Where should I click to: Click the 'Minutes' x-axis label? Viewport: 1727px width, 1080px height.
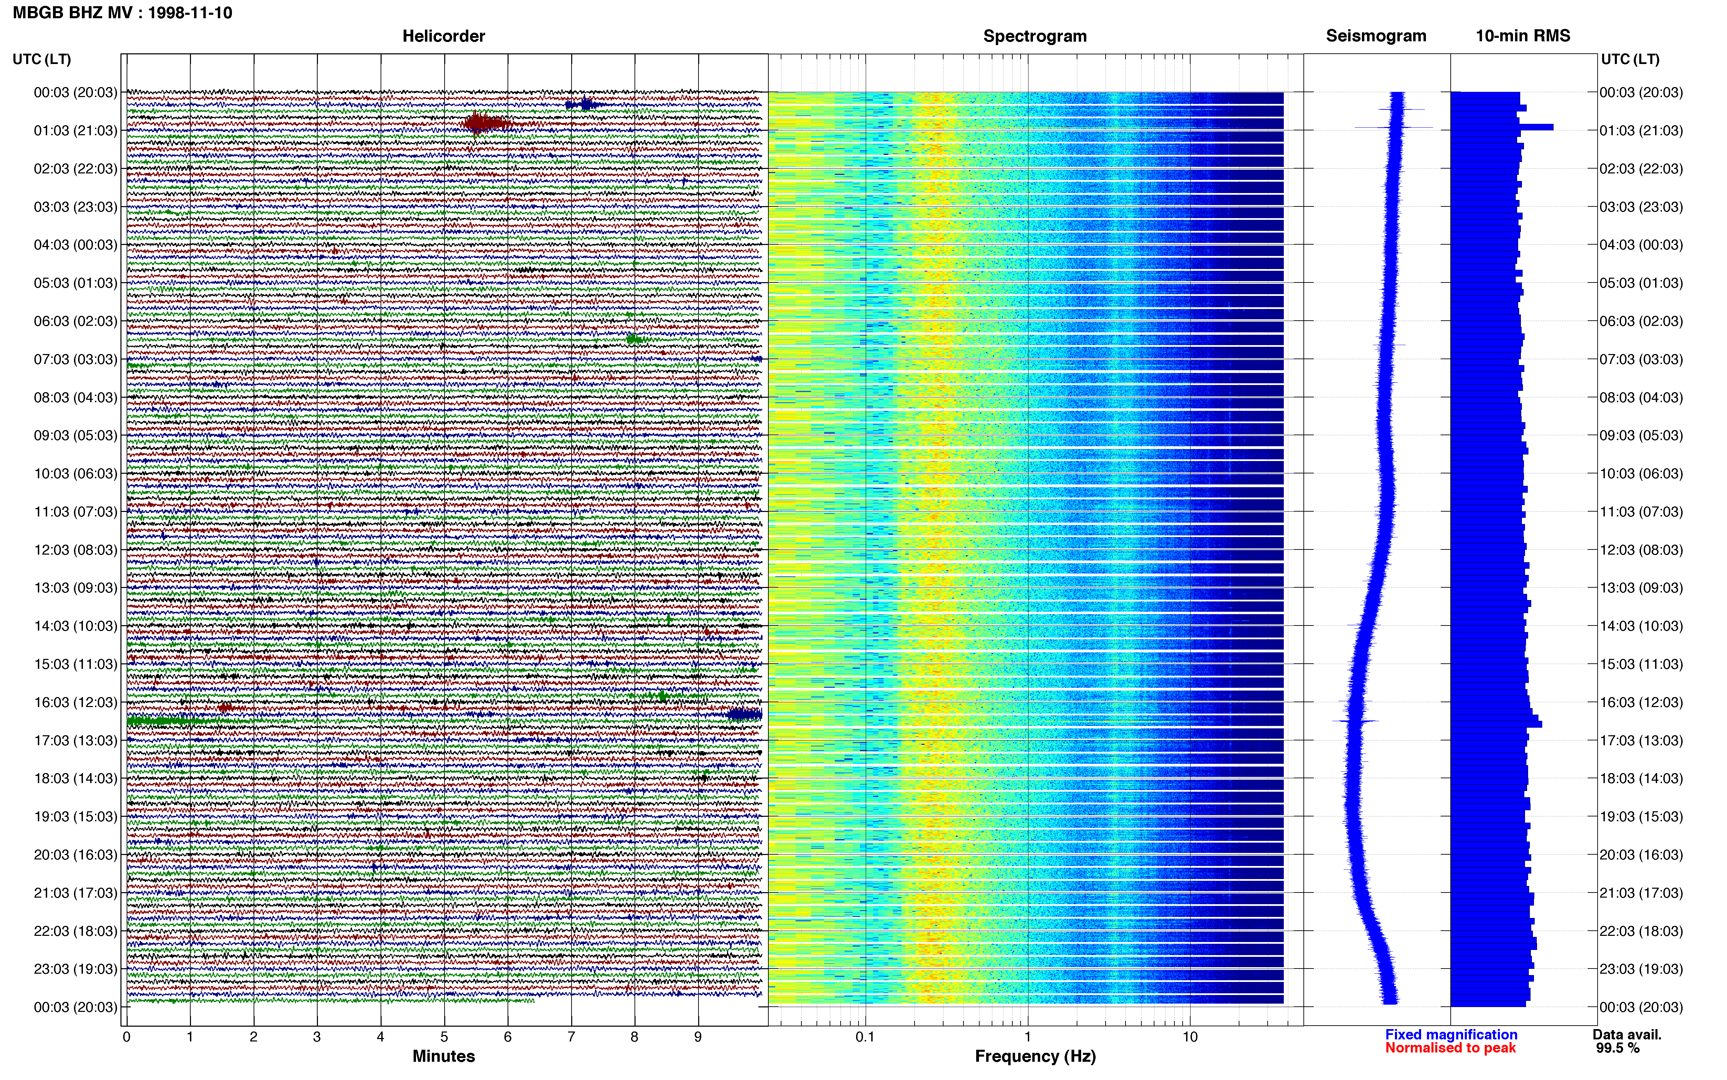(444, 1056)
